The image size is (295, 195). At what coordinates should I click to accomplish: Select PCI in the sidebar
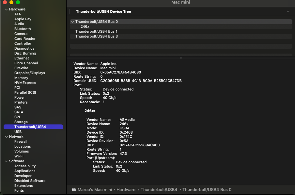pyautogui.click(x=17, y=88)
